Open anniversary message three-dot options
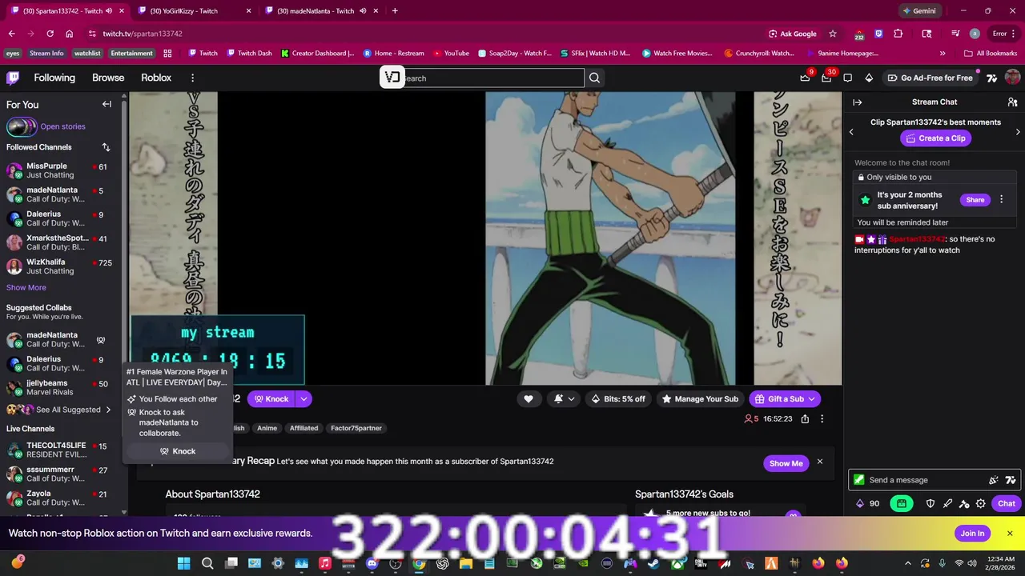 tap(1001, 199)
